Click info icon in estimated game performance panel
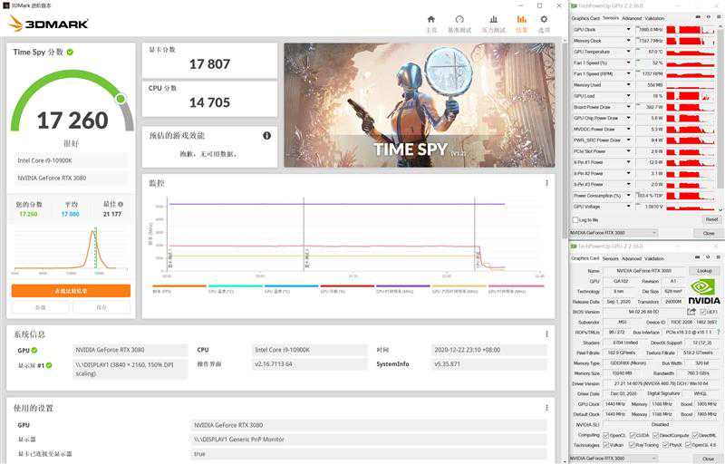 click(x=266, y=136)
